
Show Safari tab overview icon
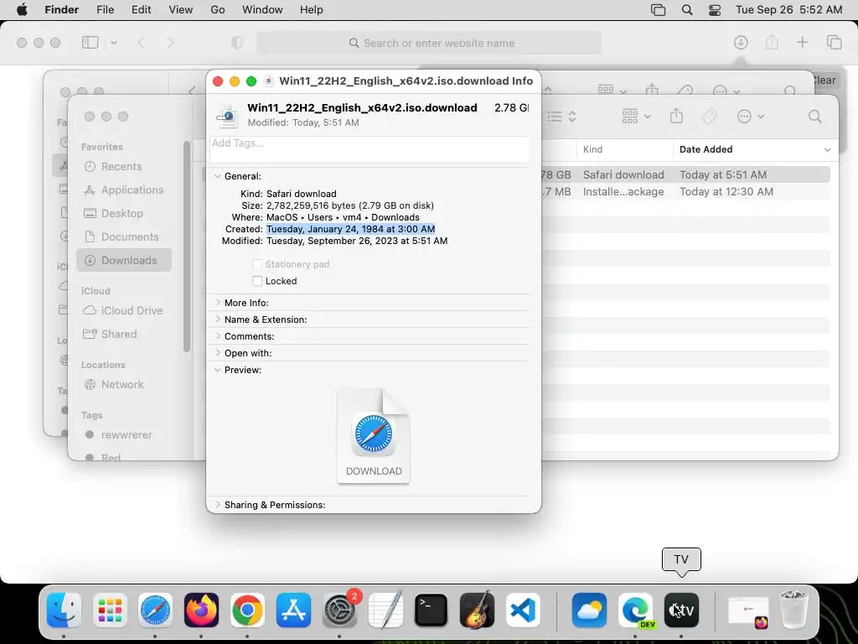point(835,42)
